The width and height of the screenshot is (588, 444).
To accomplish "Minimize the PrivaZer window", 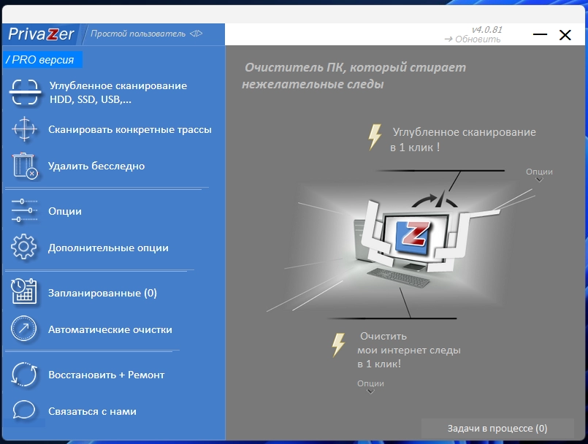I will [x=540, y=34].
